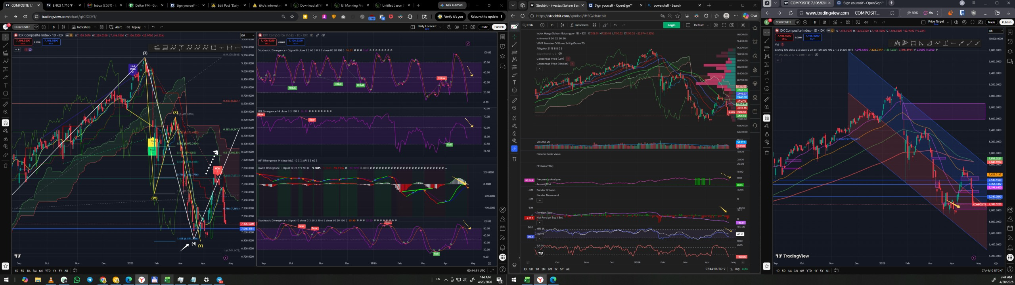Image resolution: width=1015 pixels, height=285 pixels.
Task: Select the 6M time range in Stockbit chart
Action: click(x=550, y=269)
